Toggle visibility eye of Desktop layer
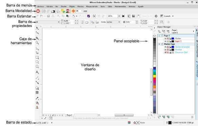 click(x=165, y=50)
